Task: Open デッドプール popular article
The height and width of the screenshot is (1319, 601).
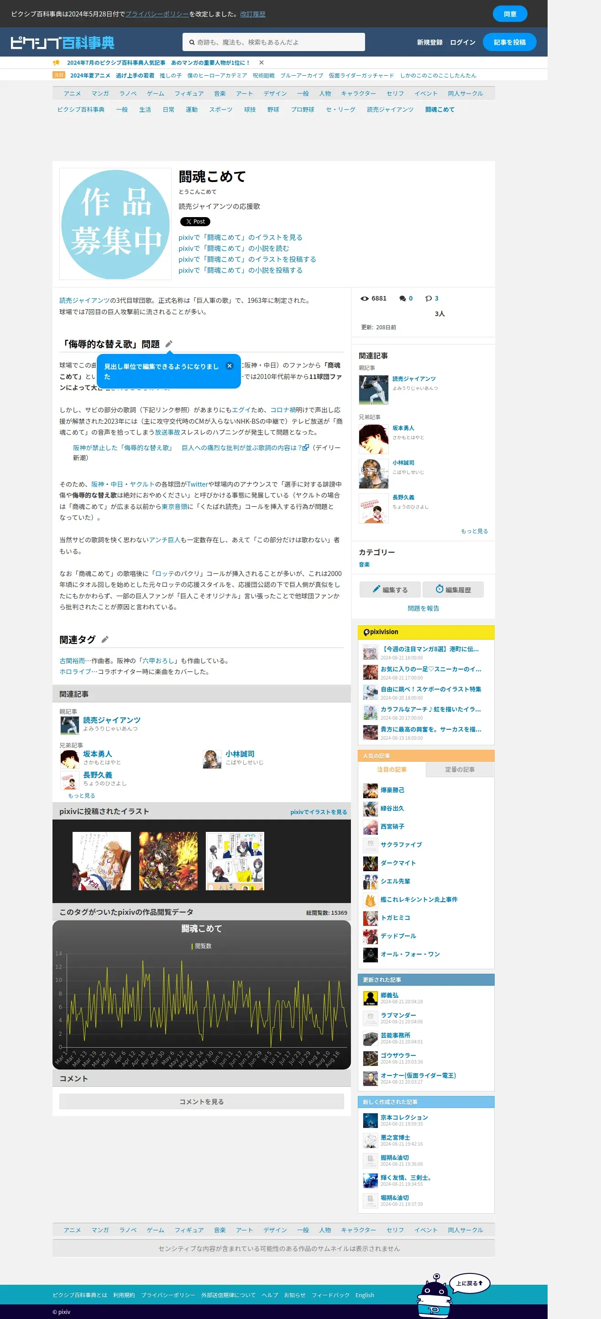Action: click(398, 936)
